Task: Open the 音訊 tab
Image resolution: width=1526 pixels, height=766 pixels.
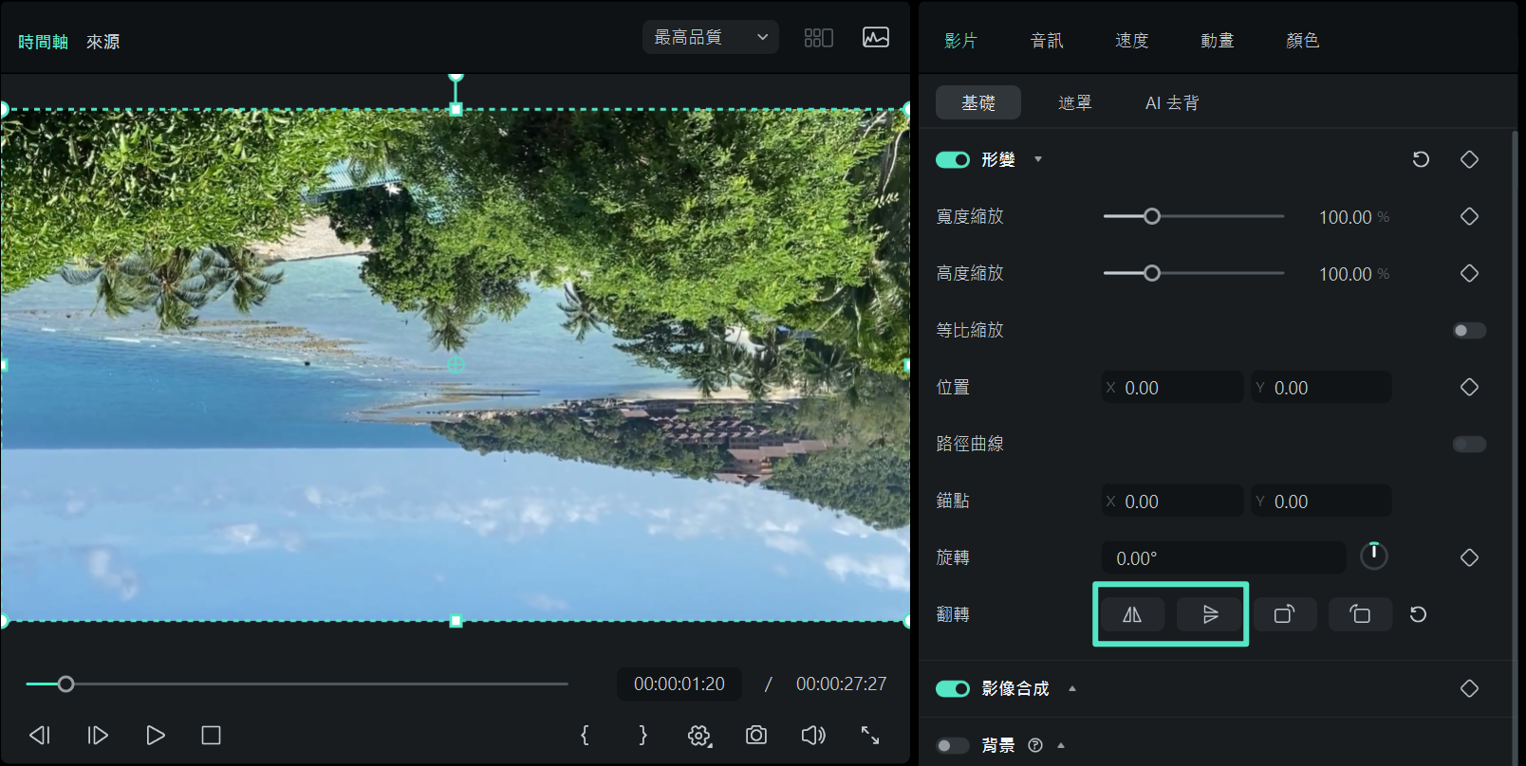Action: tap(1047, 40)
